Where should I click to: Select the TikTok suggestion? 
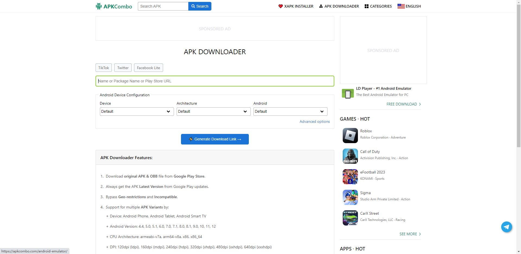[x=104, y=68]
